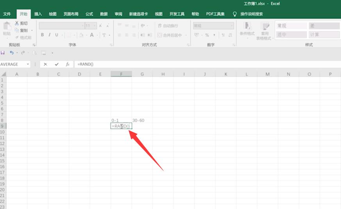Click the Undo arrow icon
Viewport: 341px width, 209px height.
click(12, 53)
